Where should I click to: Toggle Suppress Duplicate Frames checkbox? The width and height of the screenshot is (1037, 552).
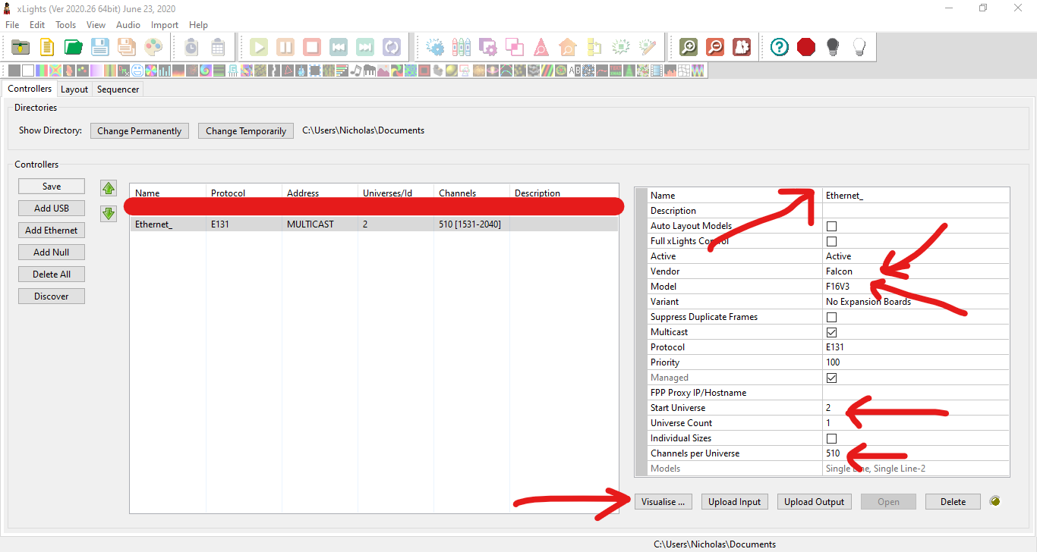[x=831, y=317]
